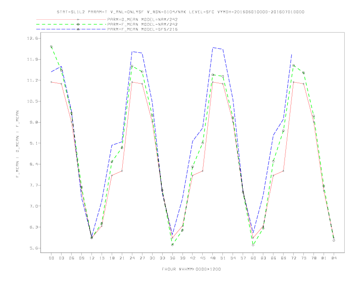
Task: Click x-axis tick label 00
Action: 51,258
